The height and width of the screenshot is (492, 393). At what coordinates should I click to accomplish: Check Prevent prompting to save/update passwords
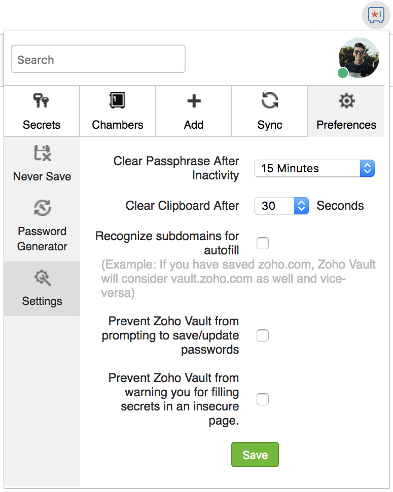coord(262,335)
